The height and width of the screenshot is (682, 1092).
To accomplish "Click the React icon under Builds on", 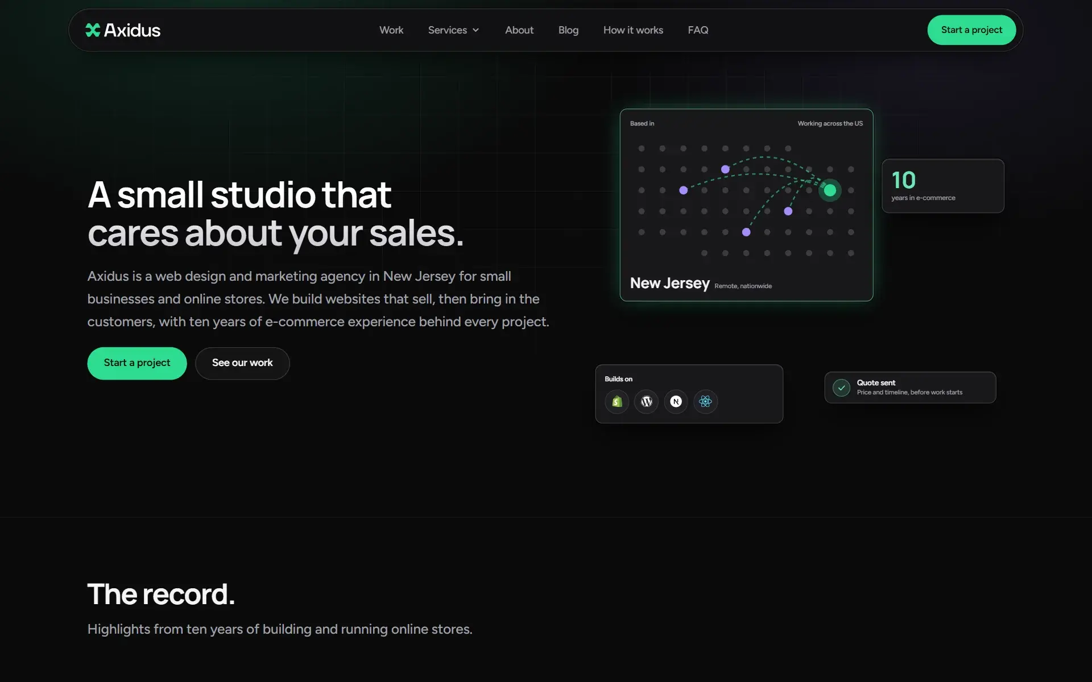I will [x=706, y=402].
